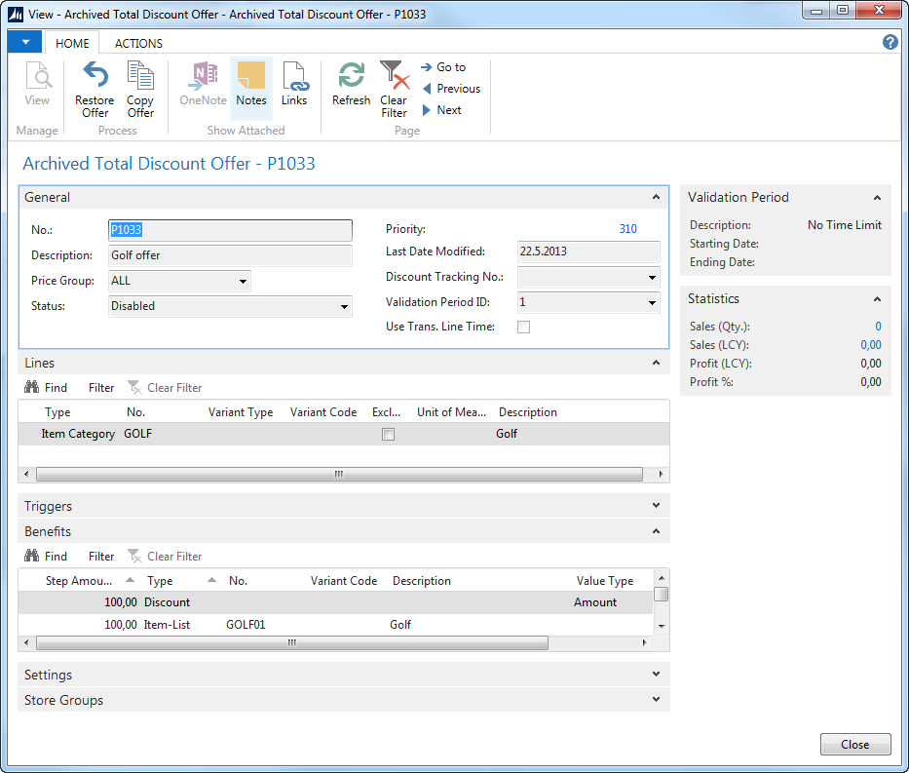This screenshot has height=773, width=909.
Task: Switch to the ACTIONS tab
Action: pos(138,43)
